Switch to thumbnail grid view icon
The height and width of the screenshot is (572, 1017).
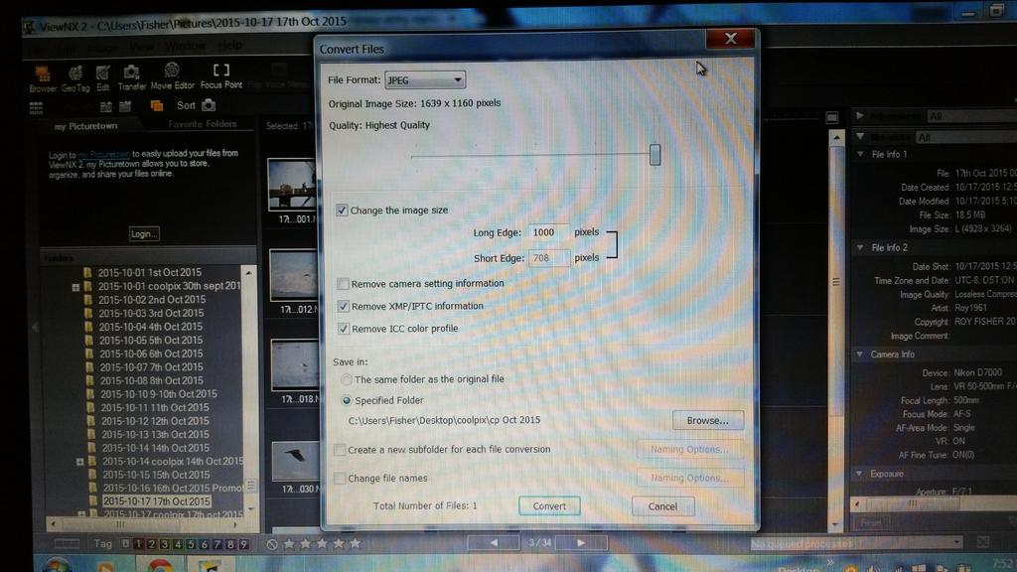[37, 107]
